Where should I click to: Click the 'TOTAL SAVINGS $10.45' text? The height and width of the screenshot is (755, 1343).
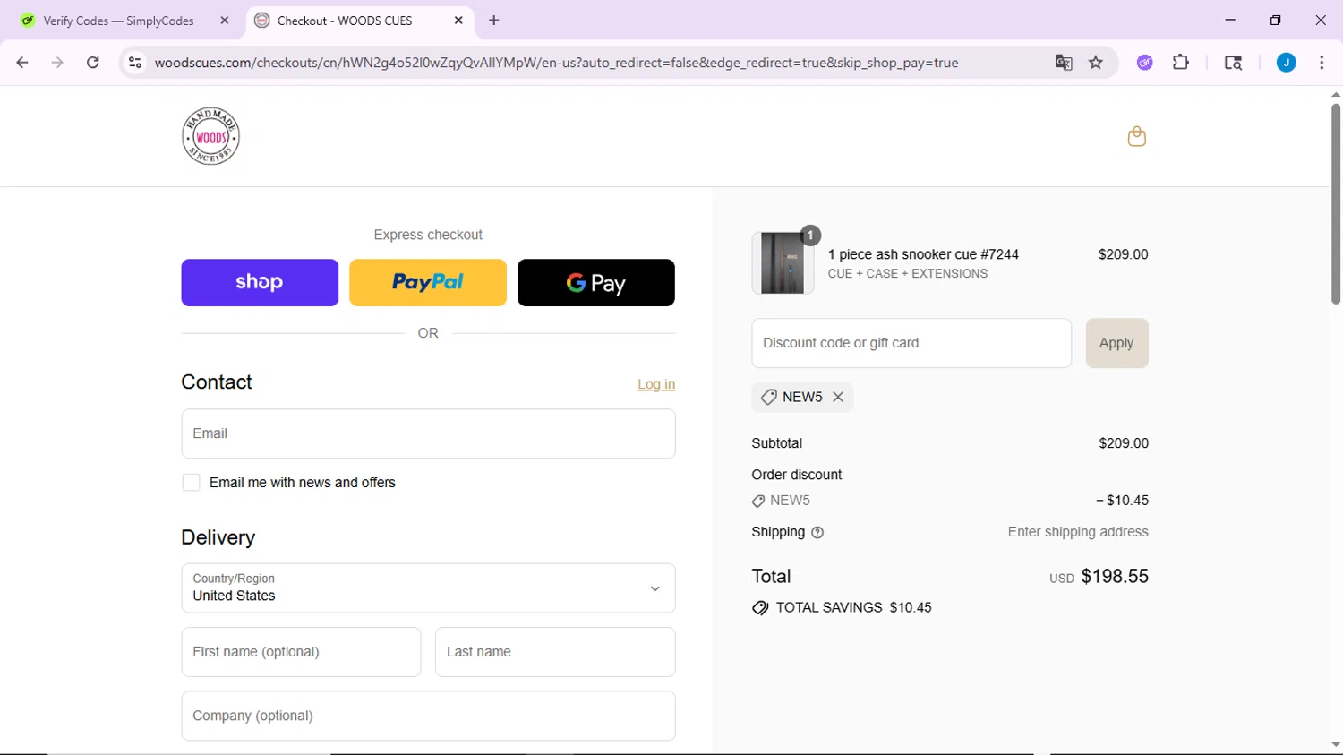pos(853,607)
